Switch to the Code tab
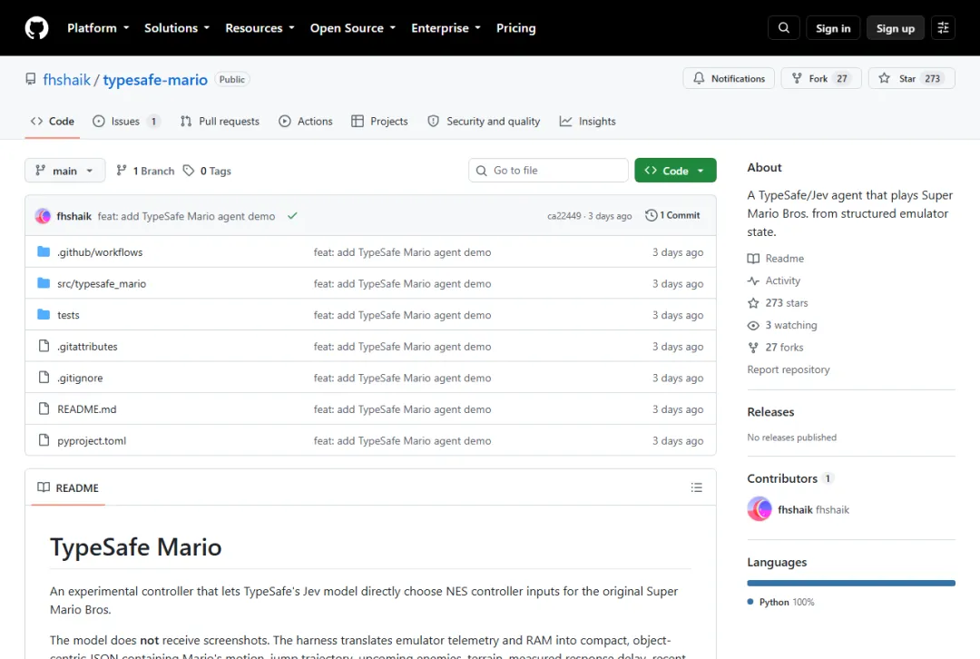 tap(53, 122)
